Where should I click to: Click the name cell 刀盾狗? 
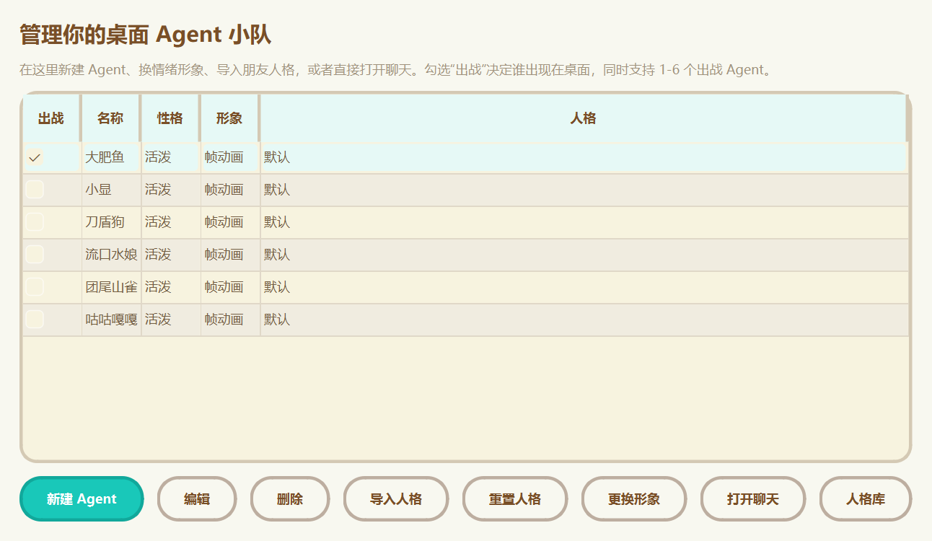click(111, 222)
